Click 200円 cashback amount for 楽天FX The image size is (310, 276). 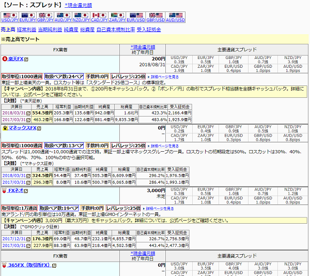pos(159,59)
